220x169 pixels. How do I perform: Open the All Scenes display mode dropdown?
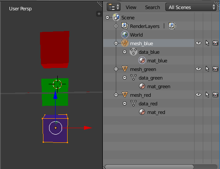pos(191,7)
